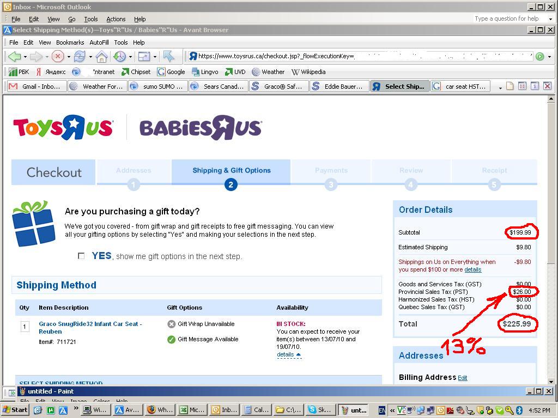This screenshot has height=418, width=558.
Task: Click the Estimated Shipping value $9.80
Action: [x=524, y=247]
